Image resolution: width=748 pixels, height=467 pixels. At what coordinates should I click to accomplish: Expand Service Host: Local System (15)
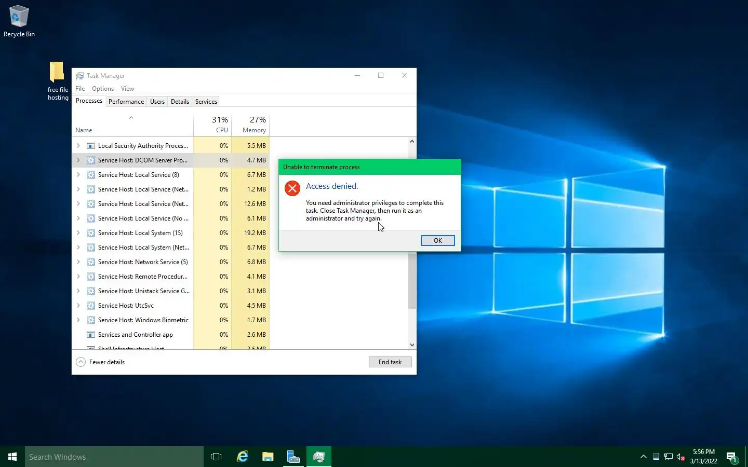(x=78, y=233)
